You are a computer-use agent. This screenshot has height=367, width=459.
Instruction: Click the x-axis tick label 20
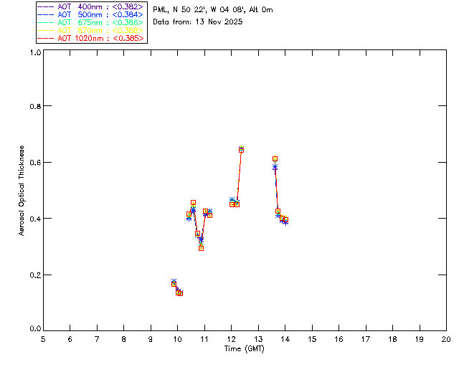click(446, 339)
